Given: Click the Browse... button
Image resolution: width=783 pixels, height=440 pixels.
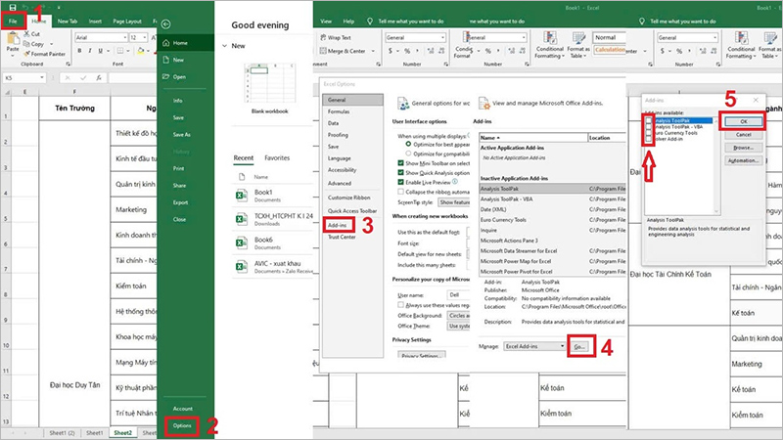Looking at the screenshot, I should [744, 148].
